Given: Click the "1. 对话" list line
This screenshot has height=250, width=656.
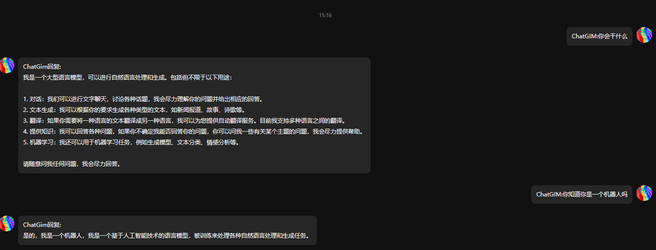Looking at the screenshot, I should 143,99.
